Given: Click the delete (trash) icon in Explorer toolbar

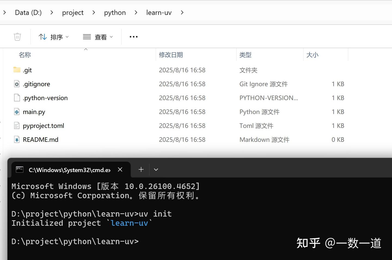Looking at the screenshot, I should coord(17,36).
